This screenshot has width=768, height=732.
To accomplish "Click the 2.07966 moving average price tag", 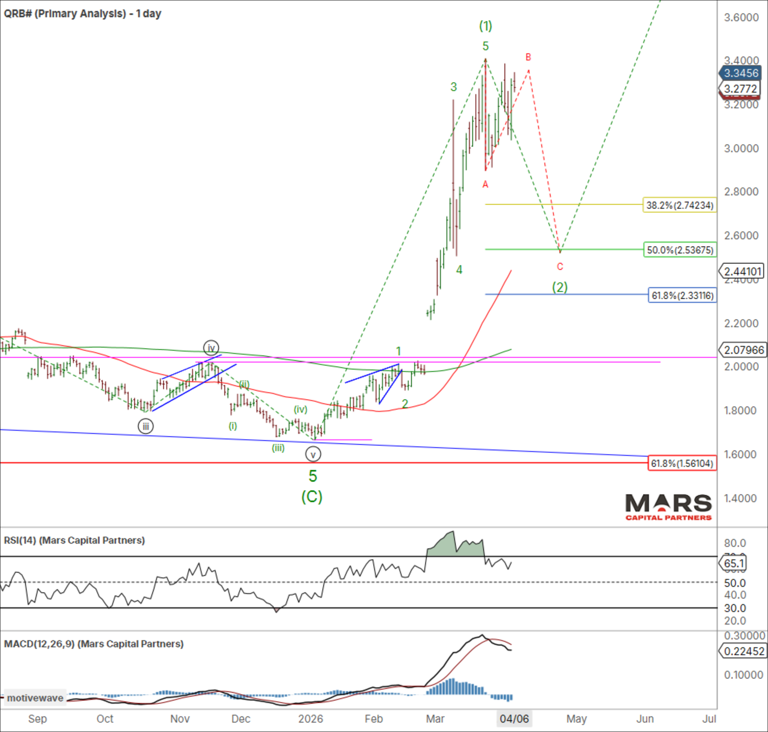I will coord(743,350).
